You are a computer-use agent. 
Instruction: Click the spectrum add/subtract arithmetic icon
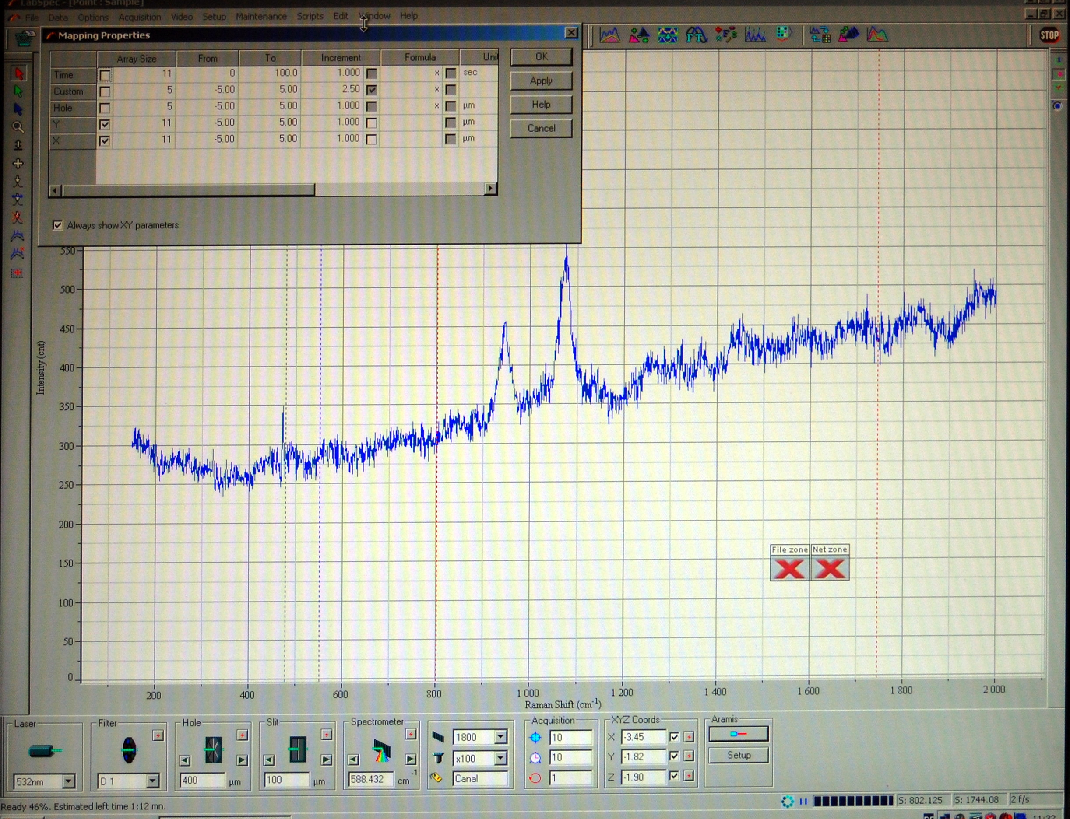tap(639, 35)
